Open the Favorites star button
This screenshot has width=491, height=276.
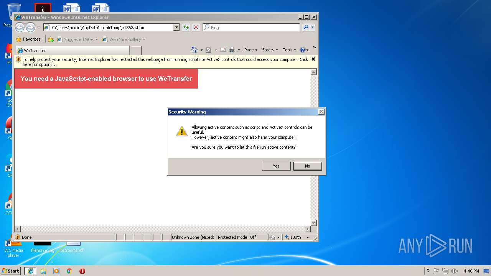coord(28,39)
